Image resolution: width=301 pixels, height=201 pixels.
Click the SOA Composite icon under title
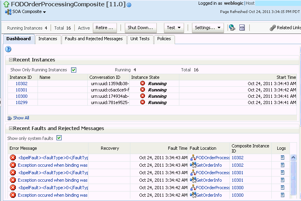click(8, 12)
